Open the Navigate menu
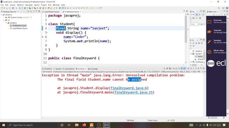Viewport: 229px width, 128px height. click(x=29, y=5)
